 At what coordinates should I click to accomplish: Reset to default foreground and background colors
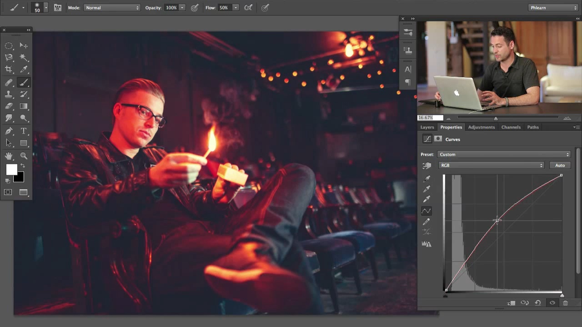pyautogui.click(x=7, y=181)
